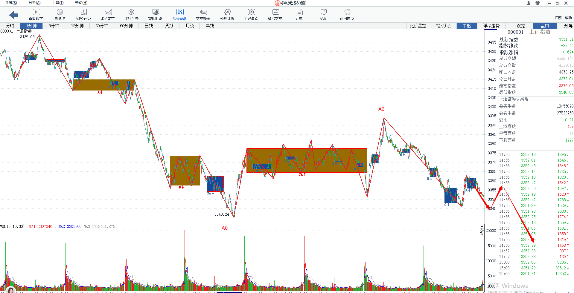Toggle the 中枢 overlay button

point(467,26)
